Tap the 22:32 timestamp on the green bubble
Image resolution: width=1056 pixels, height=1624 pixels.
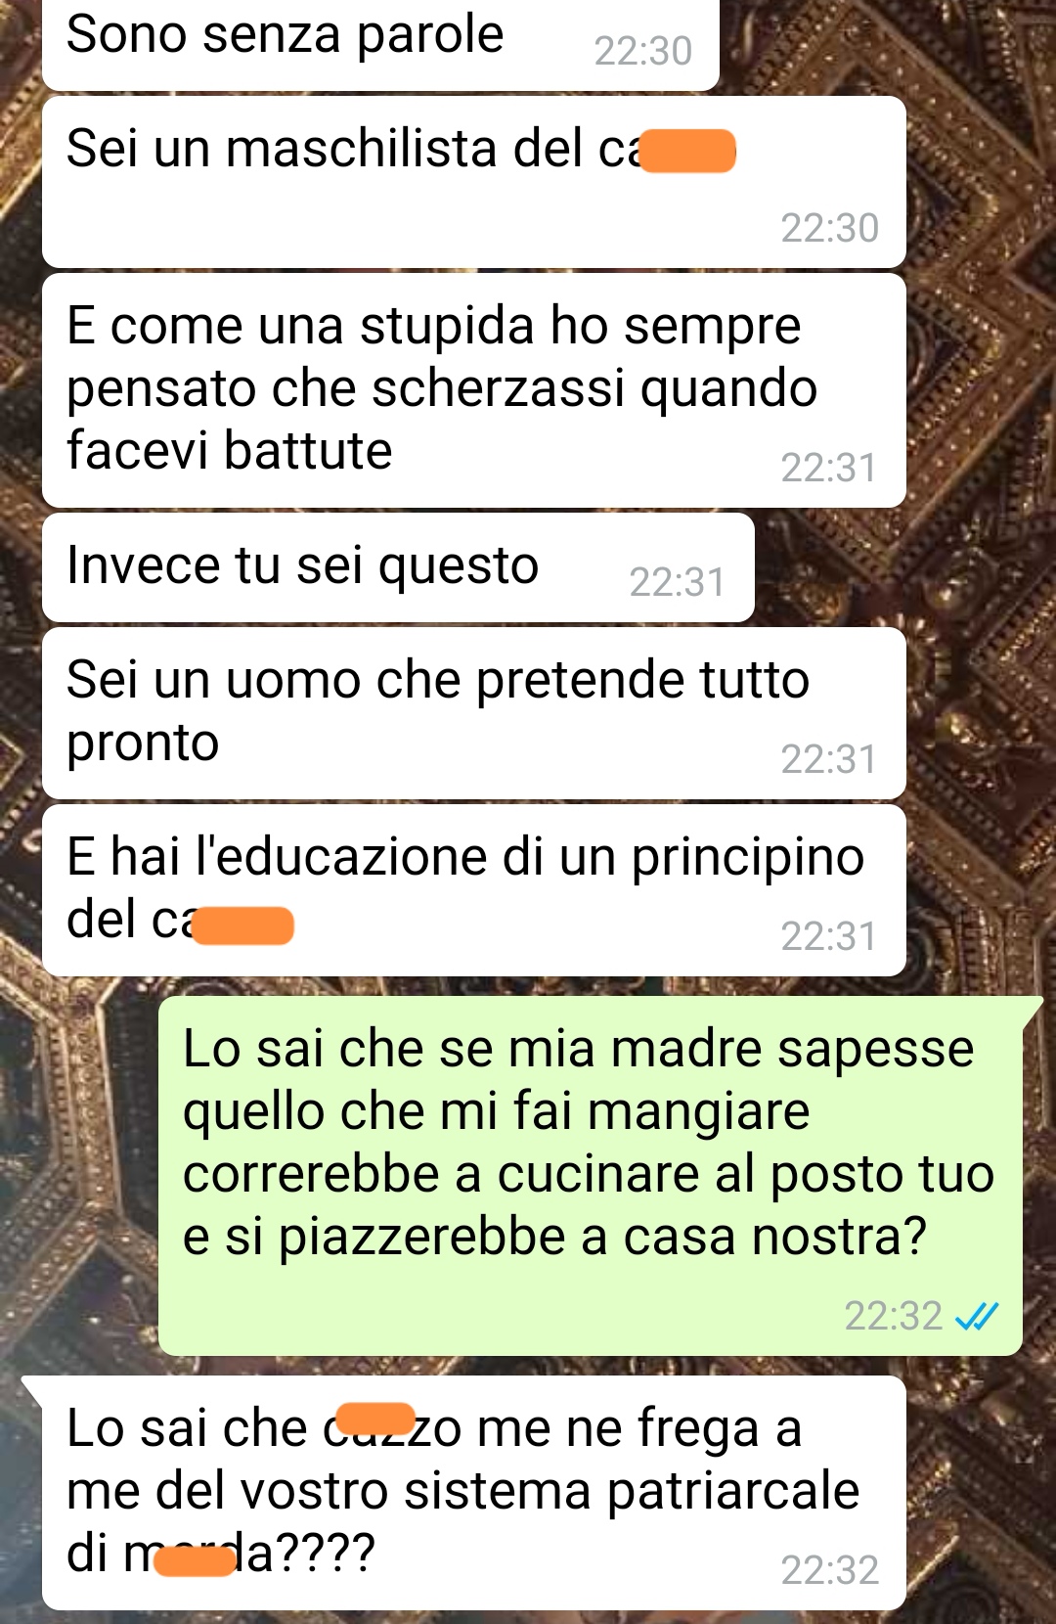894,1317
